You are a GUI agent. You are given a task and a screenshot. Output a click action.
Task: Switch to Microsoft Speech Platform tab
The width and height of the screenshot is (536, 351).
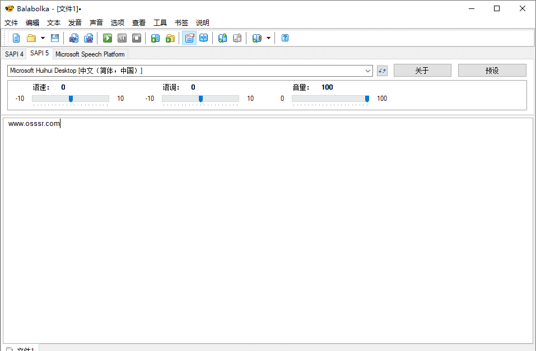[90, 54]
